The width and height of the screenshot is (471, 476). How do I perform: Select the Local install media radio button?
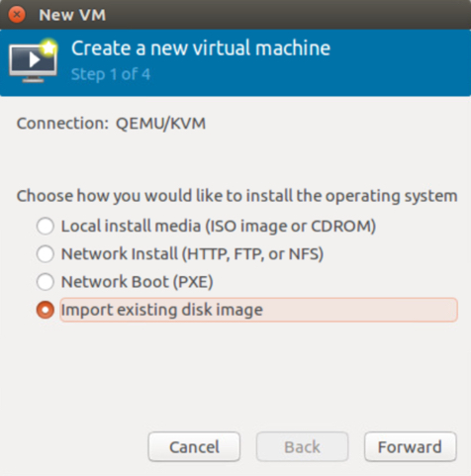click(46, 226)
